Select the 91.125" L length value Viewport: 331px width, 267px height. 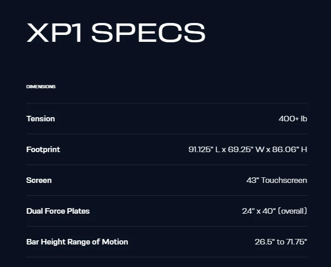tap(204, 149)
